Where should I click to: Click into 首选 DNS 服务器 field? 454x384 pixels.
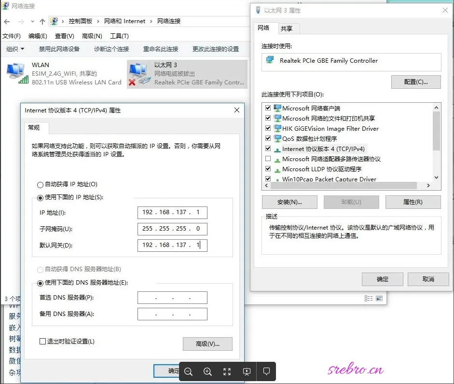click(172, 298)
